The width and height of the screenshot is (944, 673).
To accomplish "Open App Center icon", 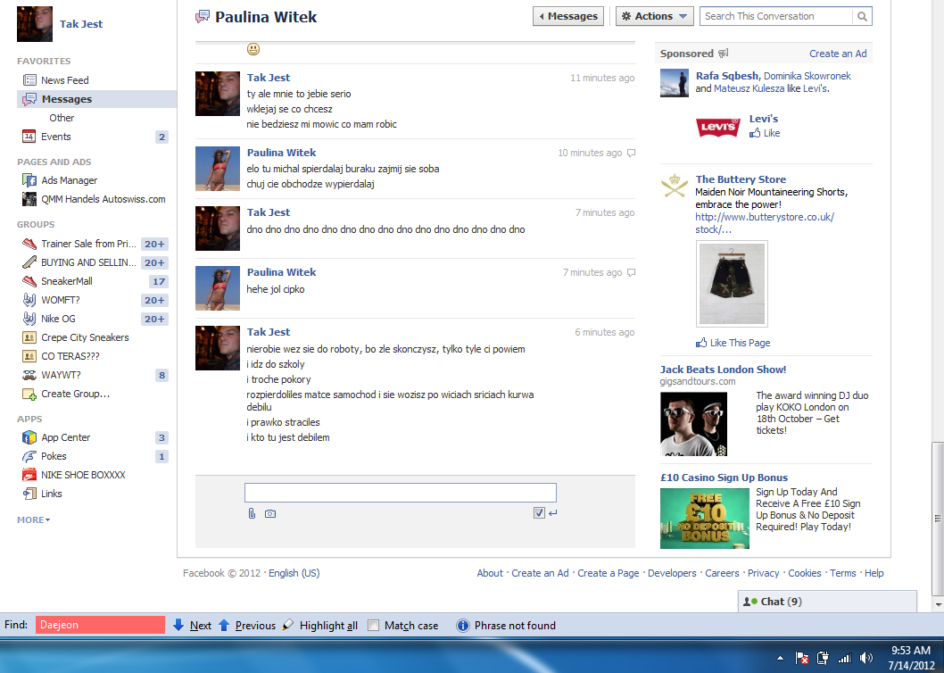I will (x=29, y=437).
